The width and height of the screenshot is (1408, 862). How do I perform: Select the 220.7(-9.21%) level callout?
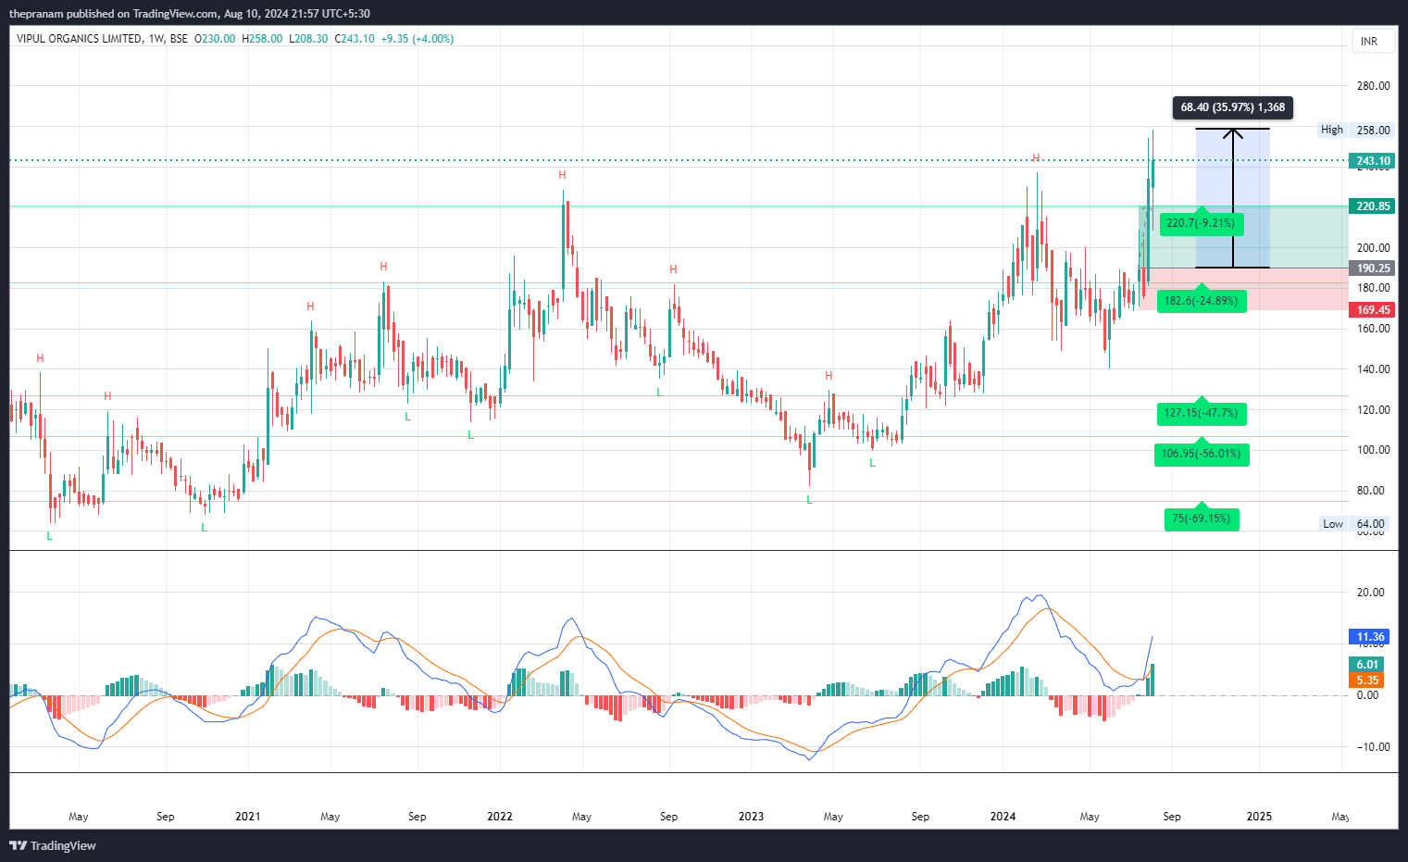click(x=1201, y=223)
